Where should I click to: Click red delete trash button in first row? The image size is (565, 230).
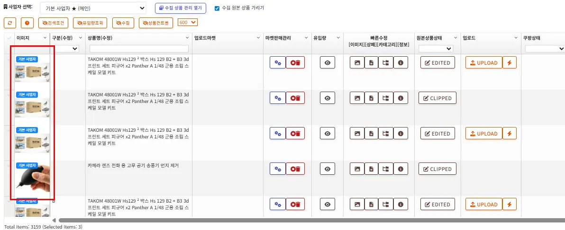[295, 62]
